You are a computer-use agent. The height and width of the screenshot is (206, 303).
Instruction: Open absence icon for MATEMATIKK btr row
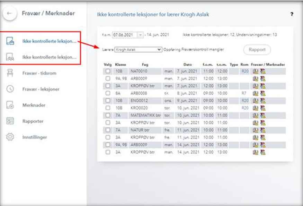click(x=256, y=115)
